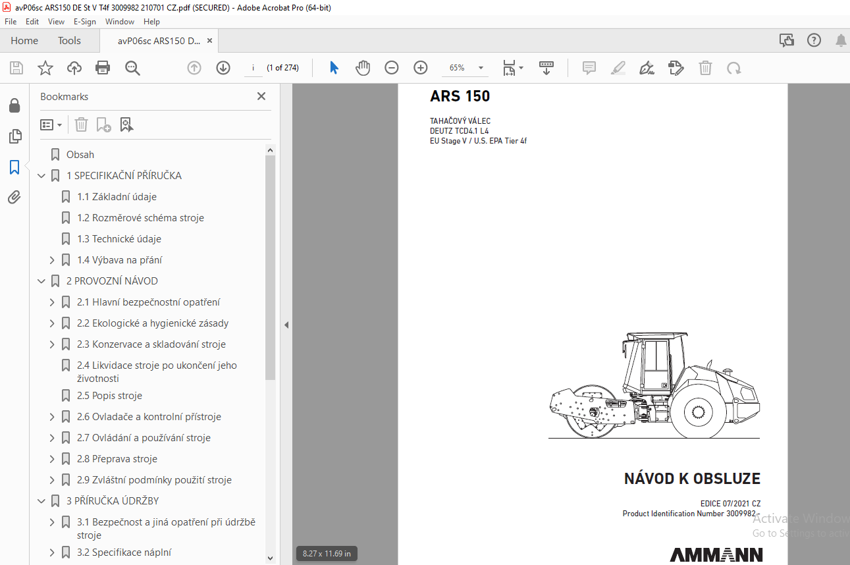Screen dimensions: 850x565
Task: Open the Window menu
Action: tap(120, 22)
